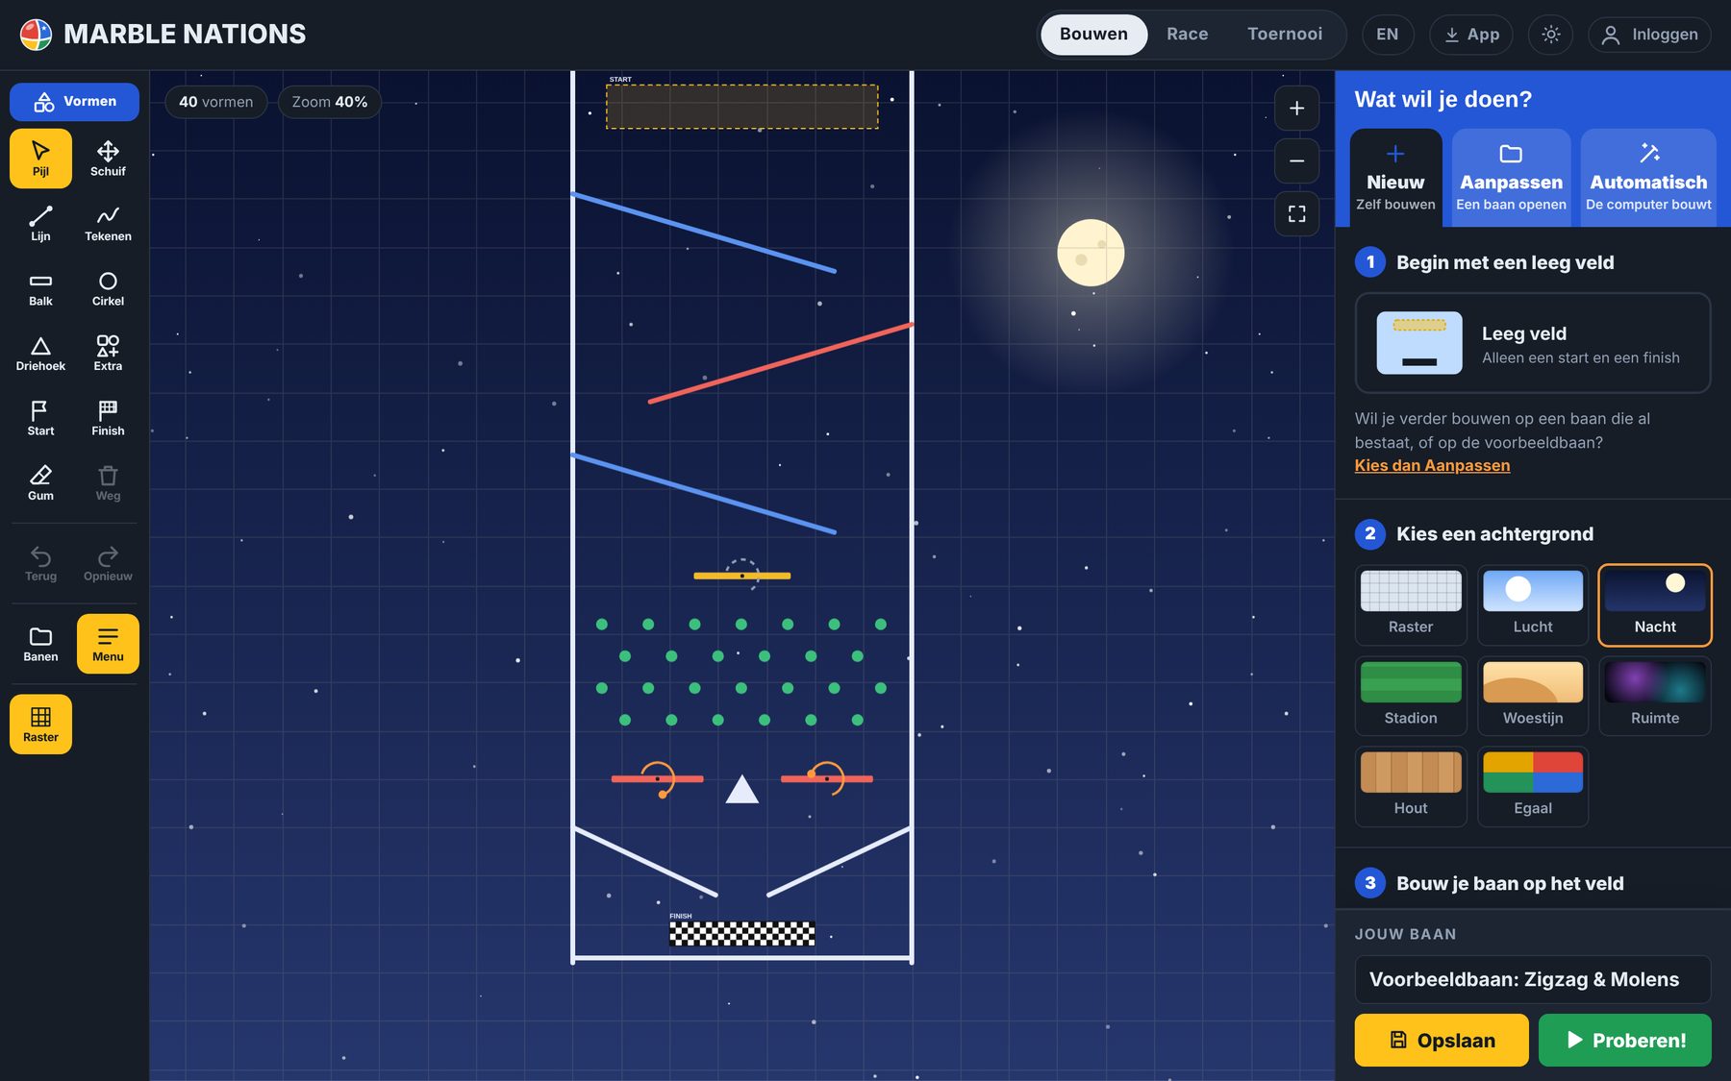
Task: Open the Aanpassen tab
Action: [x=1511, y=178]
